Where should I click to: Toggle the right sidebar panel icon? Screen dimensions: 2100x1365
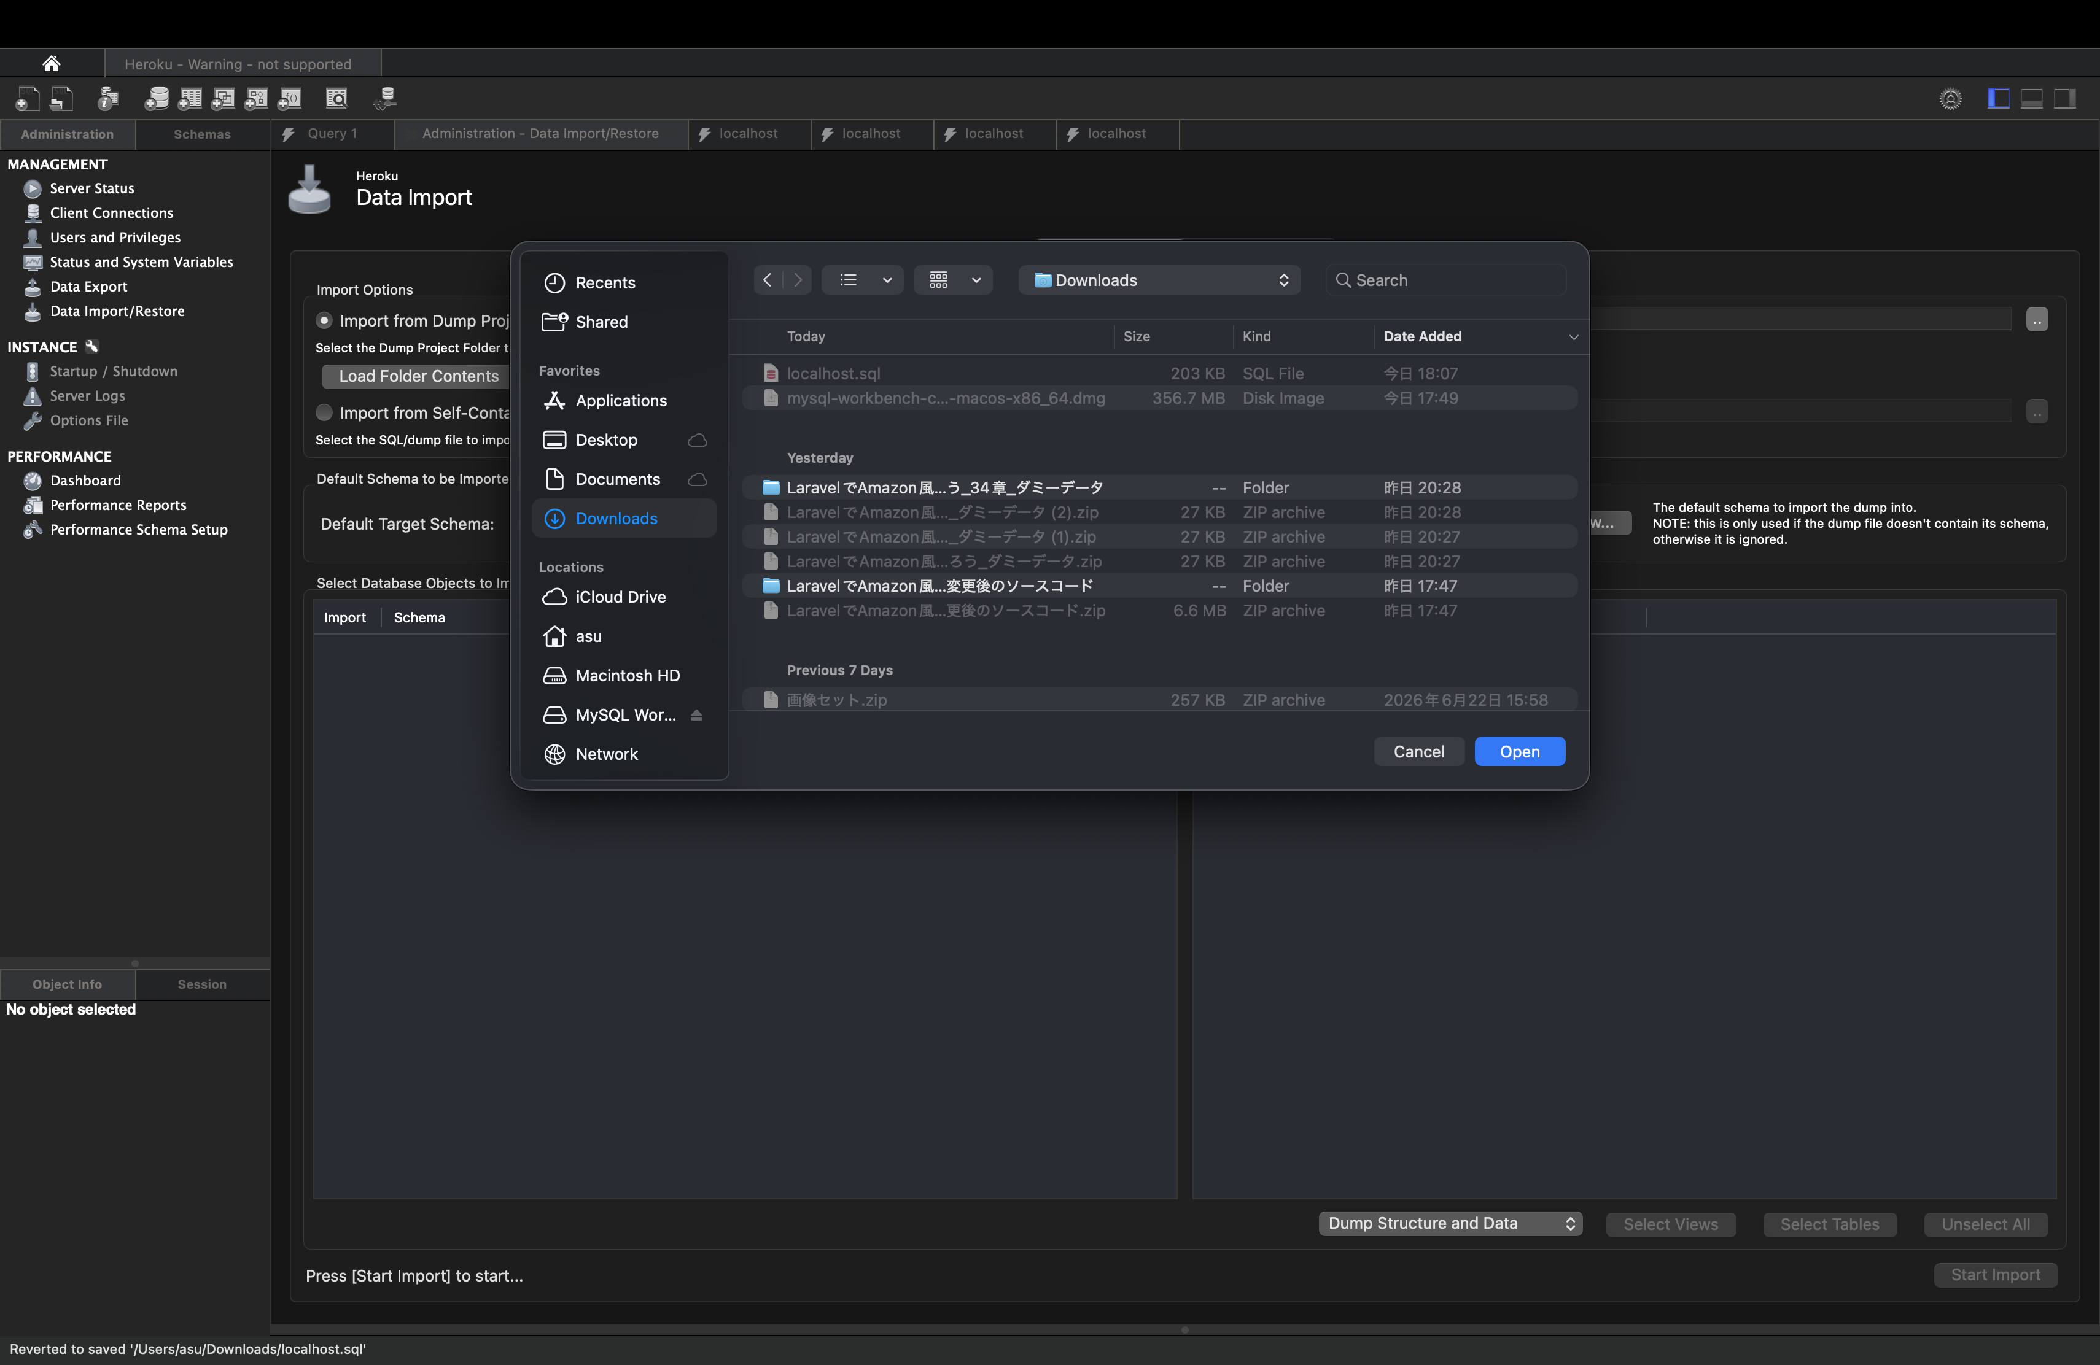click(x=2065, y=99)
